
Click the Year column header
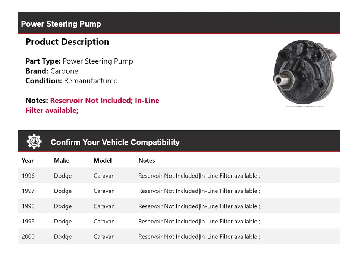(x=28, y=160)
